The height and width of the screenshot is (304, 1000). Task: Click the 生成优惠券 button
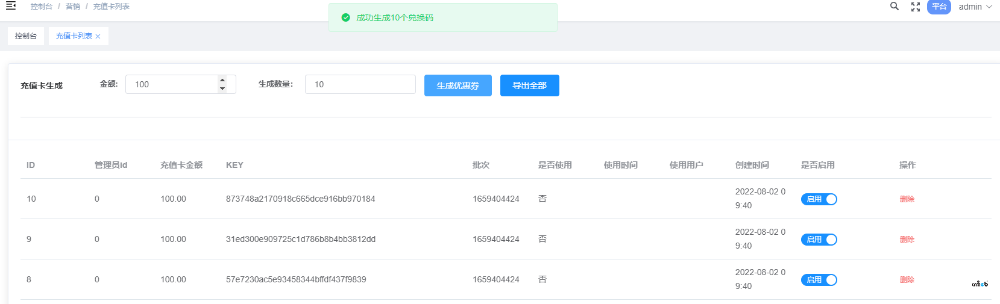pyautogui.click(x=458, y=85)
